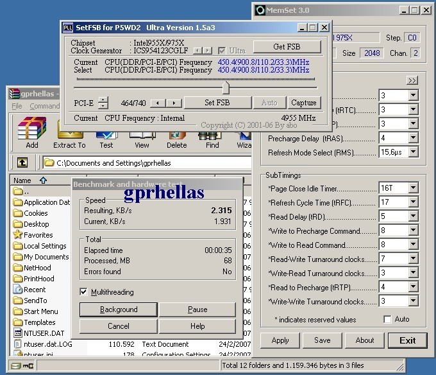Select the NetHood folder
This screenshot has width=436, height=375.
(x=32, y=268)
